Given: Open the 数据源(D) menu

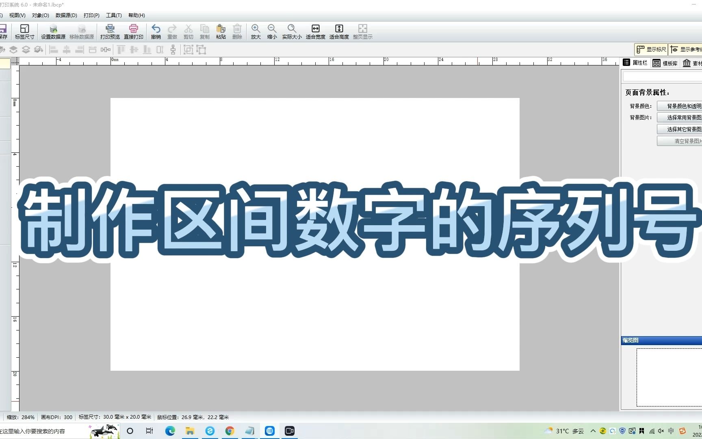Looking at the screenshot, I should 66,15.
